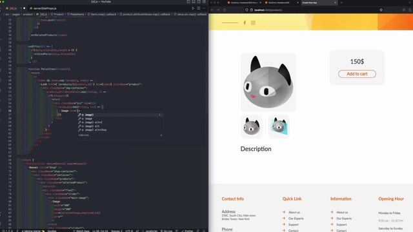Click the 'Monday to Friday' text in the footer
Screen dimensions: 413x232
tap(389, 213)
